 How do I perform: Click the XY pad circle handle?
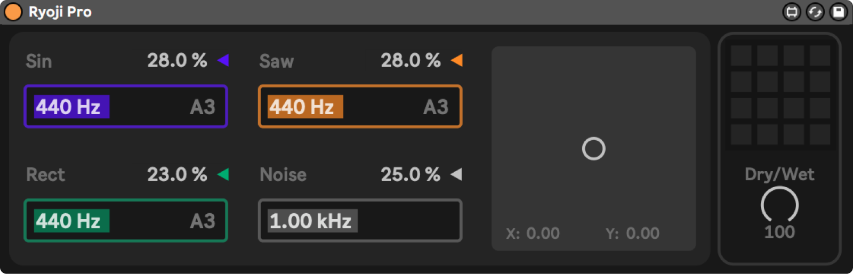tap(593, 149)
